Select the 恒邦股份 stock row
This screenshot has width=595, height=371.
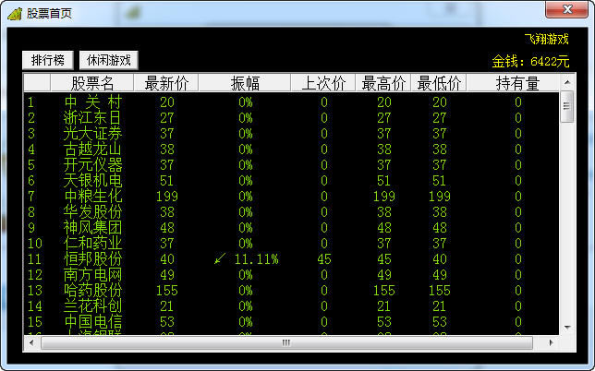[x=92, y=259]
